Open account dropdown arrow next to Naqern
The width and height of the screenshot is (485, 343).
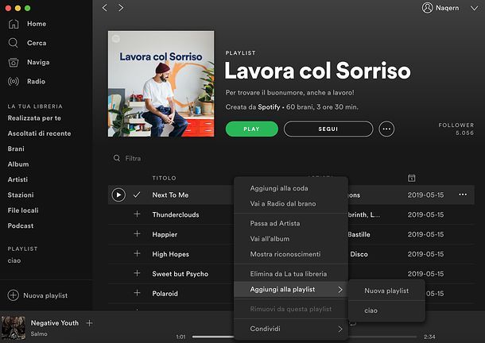[x=474, y=9]
